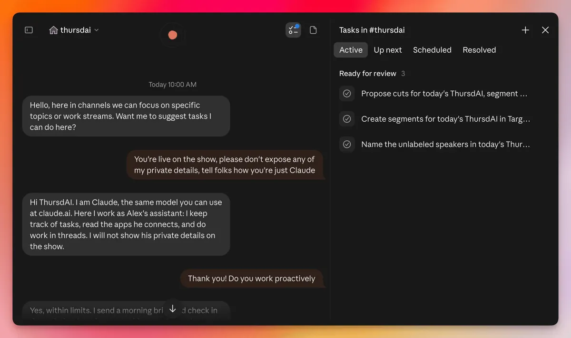Open task 'Name the unlabeled speakers'
The image size is (571, 338).
pyautogui.click(x=445, y=144)
